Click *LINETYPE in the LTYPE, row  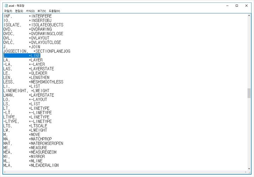39,117
